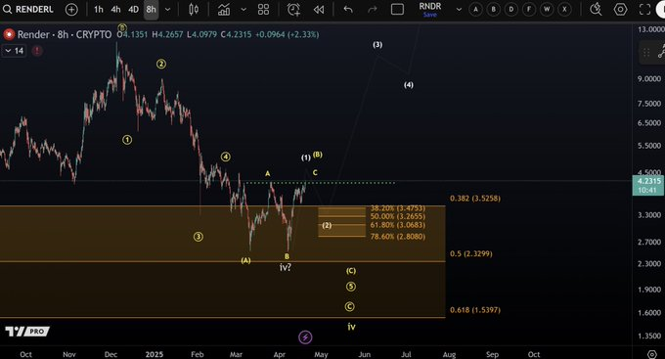Click the white (3) wave label
The image size is (665, 359).
click(x=377, y=45)
